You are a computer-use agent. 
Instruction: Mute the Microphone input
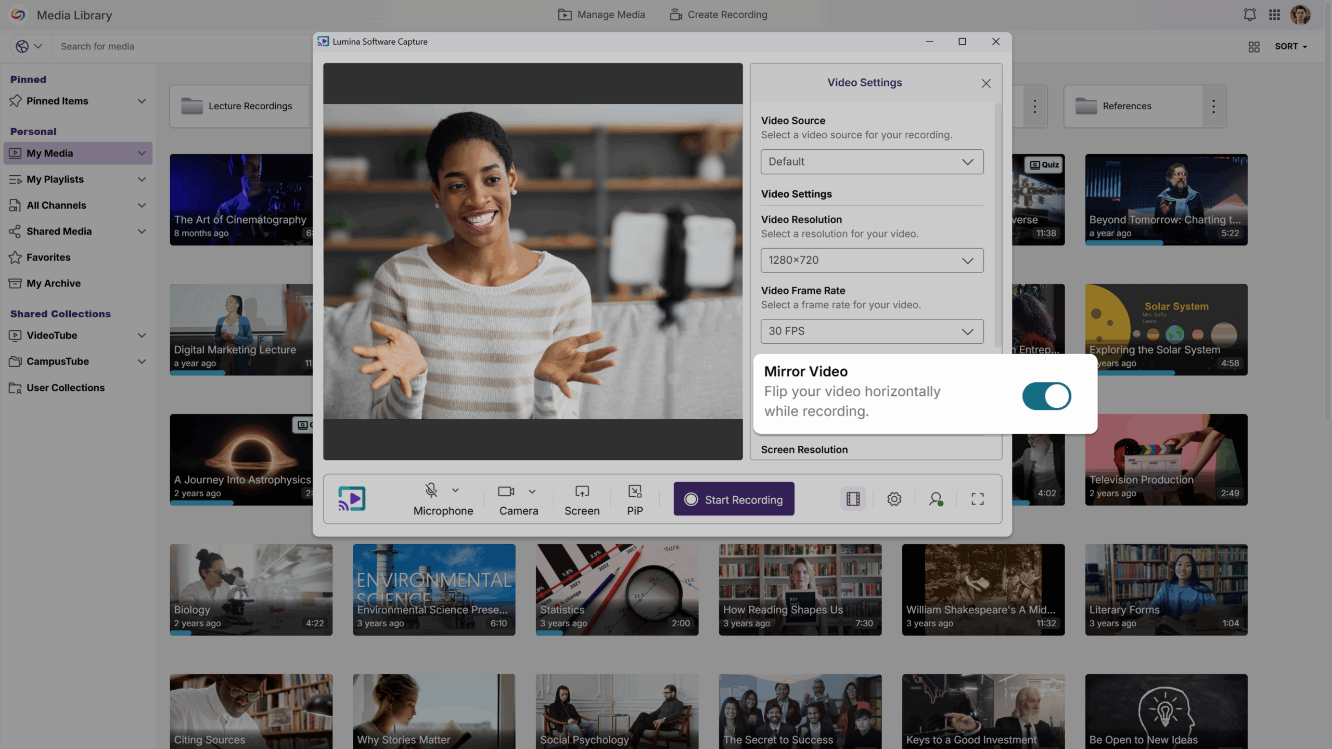coord(431,489)
